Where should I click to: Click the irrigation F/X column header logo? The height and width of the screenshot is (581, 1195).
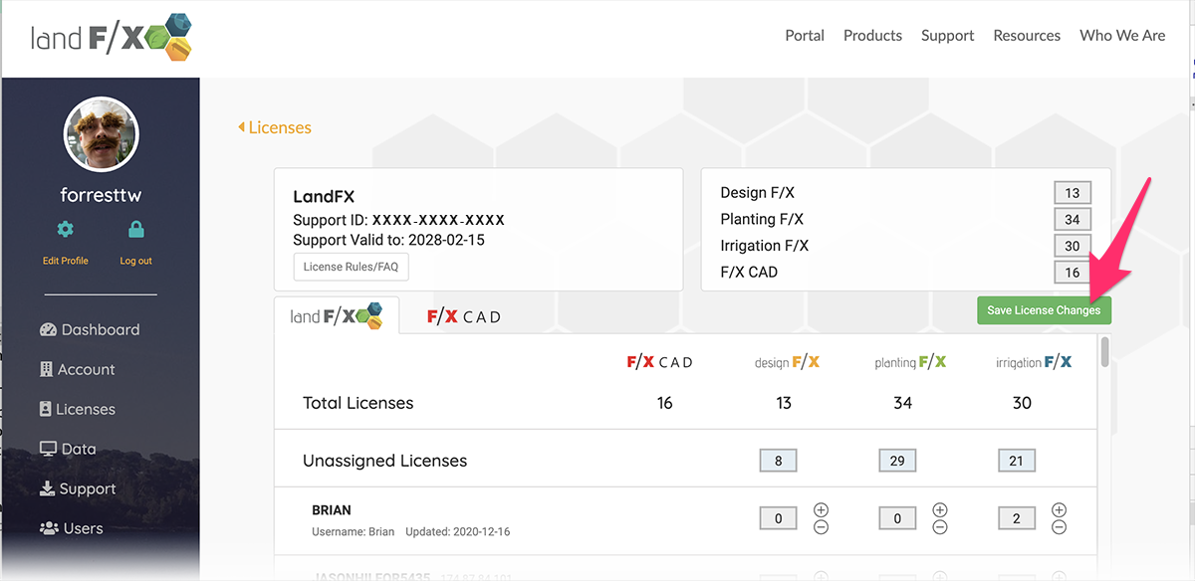pos(1034,362)
